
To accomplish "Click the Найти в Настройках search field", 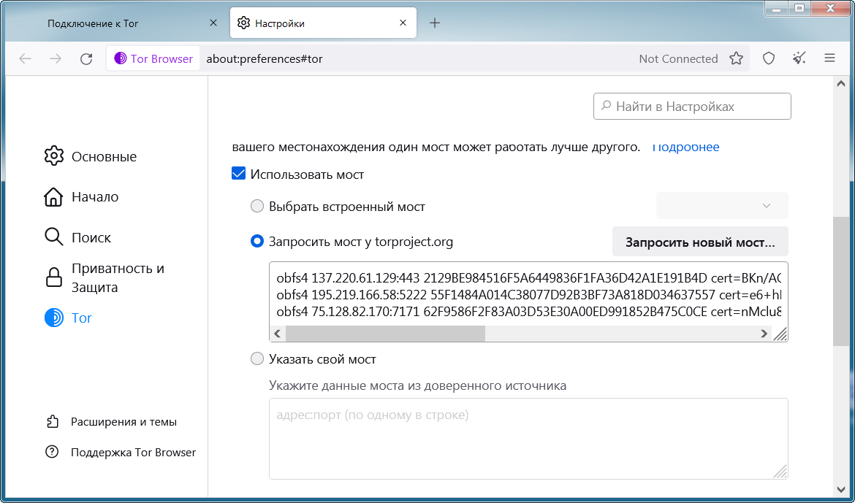I will tap(692, 107).
